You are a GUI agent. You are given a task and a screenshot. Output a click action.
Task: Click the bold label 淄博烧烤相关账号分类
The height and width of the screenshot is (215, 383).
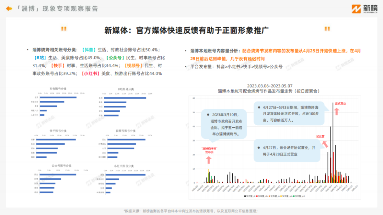(x=54, y=50)
